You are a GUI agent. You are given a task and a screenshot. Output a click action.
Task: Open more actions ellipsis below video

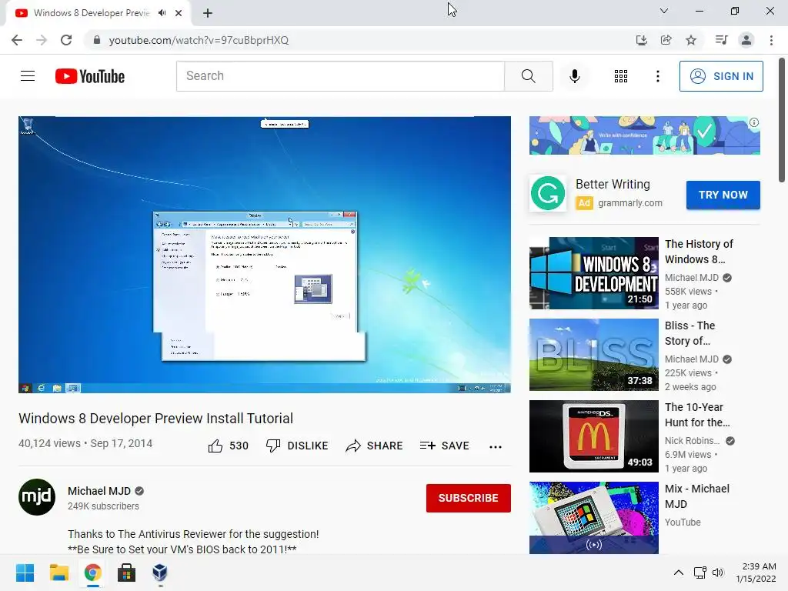point(496,447)
